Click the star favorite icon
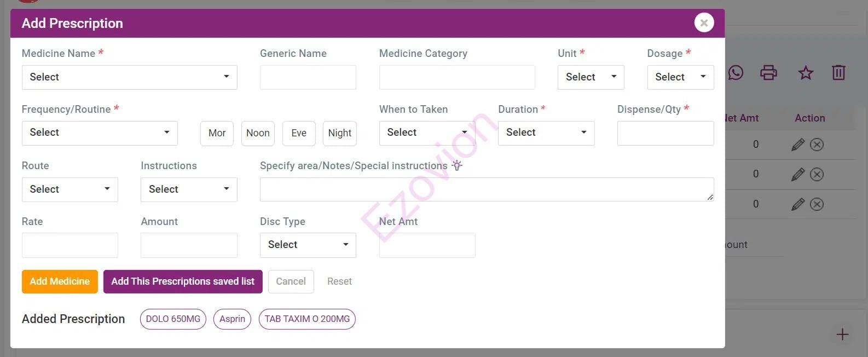This screenshot has width=868, height=357. coord(806,73)
